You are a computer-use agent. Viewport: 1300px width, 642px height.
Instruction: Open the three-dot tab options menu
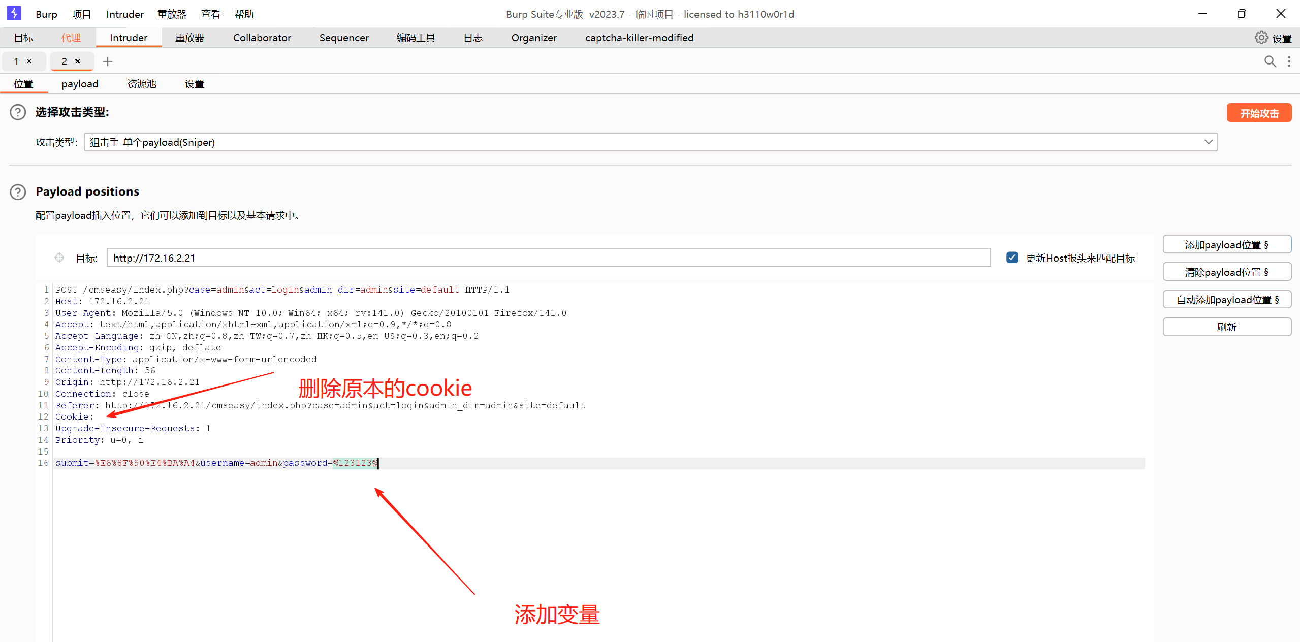tap(1289, 61)
